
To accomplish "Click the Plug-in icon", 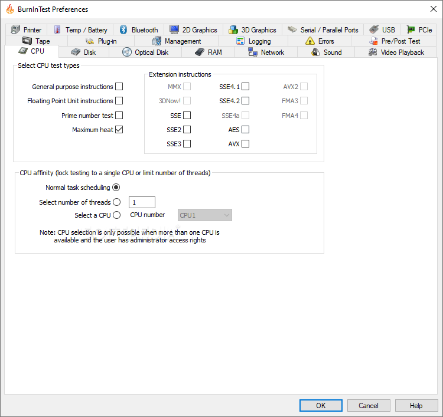I will (x=90, y=41).
